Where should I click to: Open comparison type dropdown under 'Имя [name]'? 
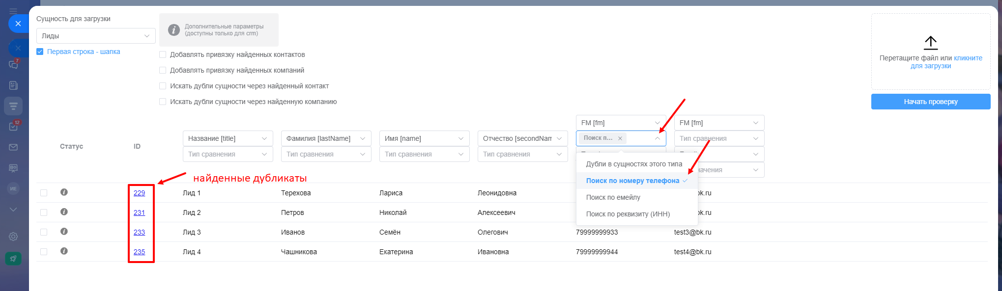[424, 154]
